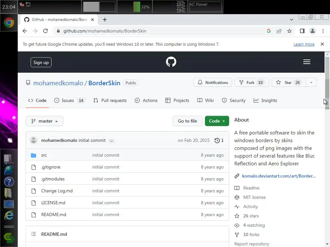Click the Notifications button
Screen dimensions: 330x247
click(x=213, y=83)
